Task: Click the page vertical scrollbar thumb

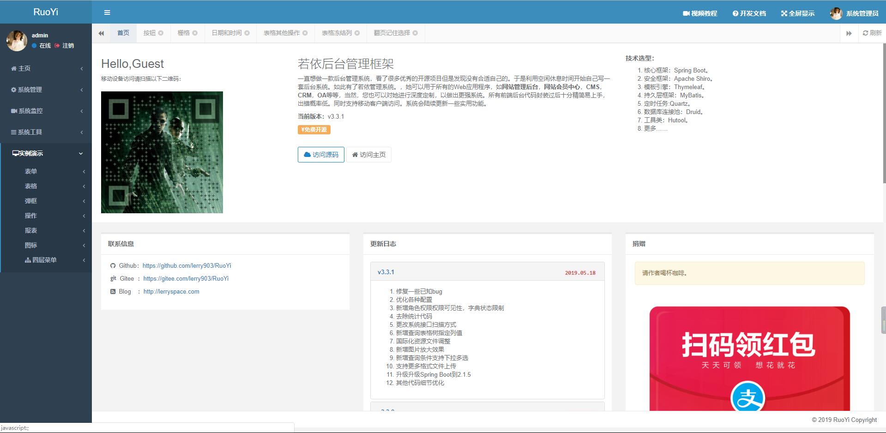Action: (884, 113)
